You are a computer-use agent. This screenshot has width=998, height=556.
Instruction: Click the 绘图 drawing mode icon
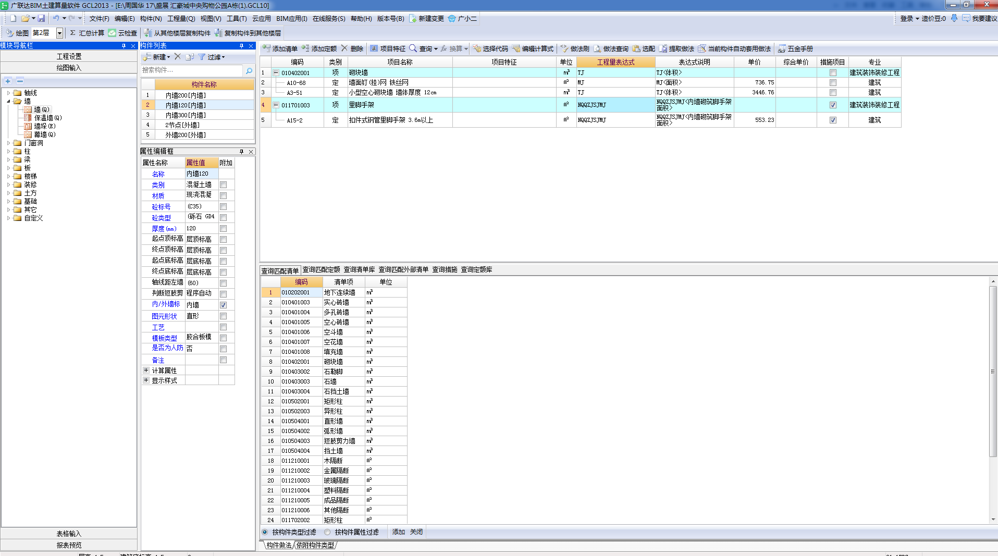click(x=9, y=33)
